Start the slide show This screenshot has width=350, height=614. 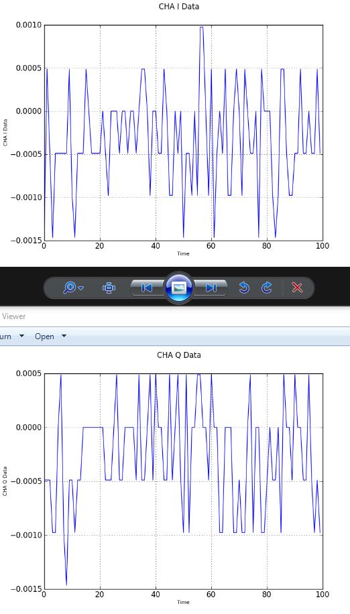[179, 288]
